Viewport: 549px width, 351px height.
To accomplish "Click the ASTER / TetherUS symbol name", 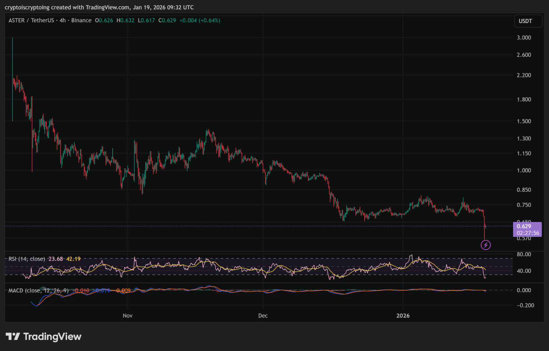I will (x=32, y=20).
